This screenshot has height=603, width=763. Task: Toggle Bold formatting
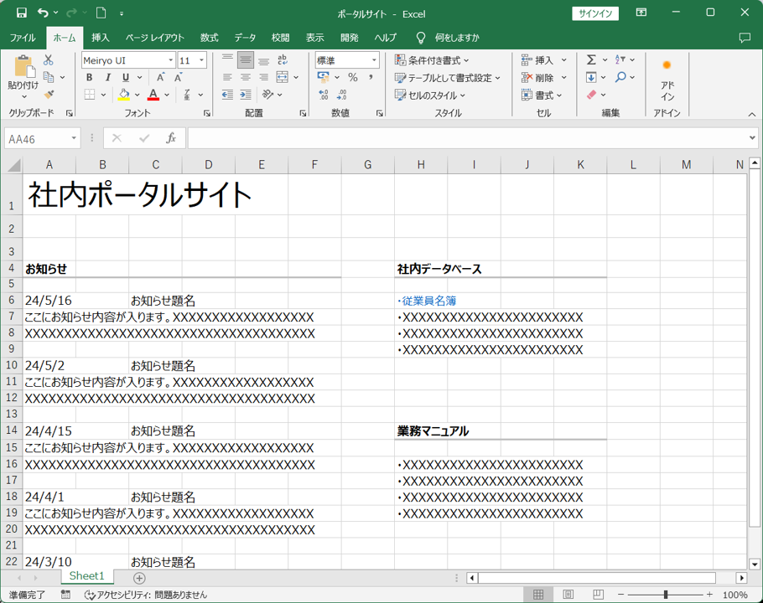point(90,78)
